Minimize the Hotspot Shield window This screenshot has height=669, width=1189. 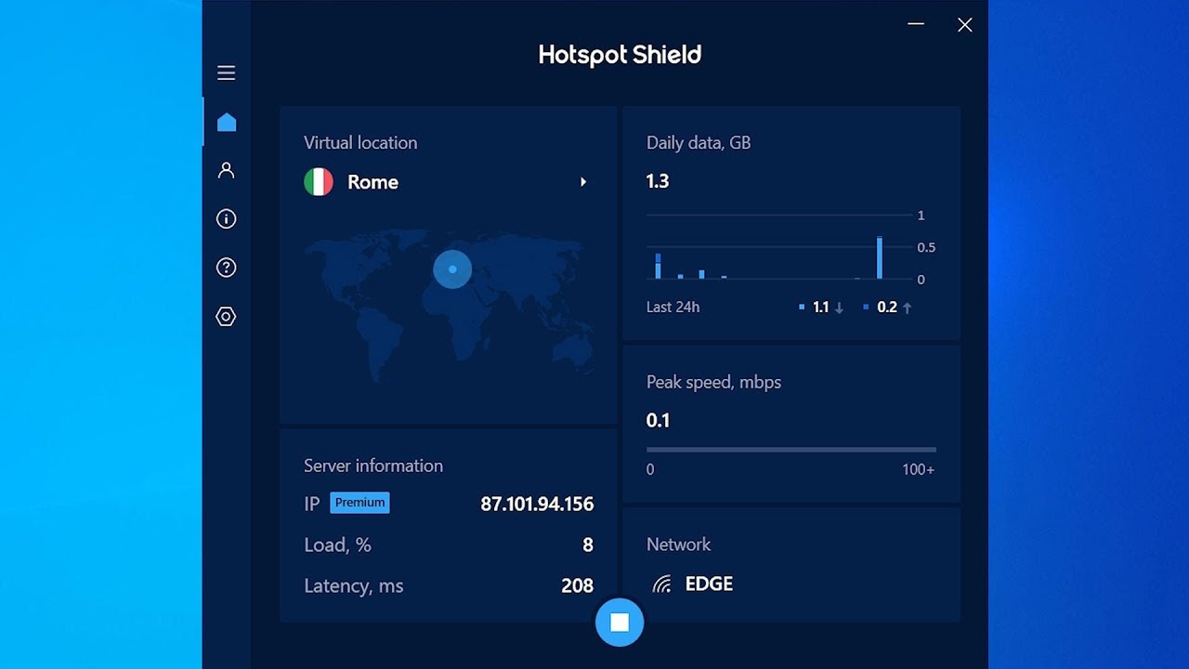[916, 24]
